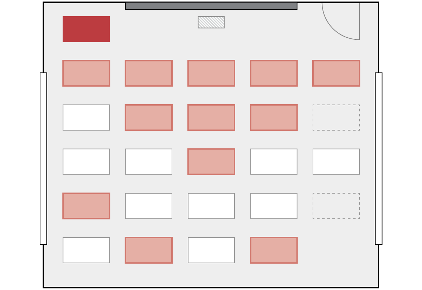Click the dashed seat in fourth row

click(336, 206)
